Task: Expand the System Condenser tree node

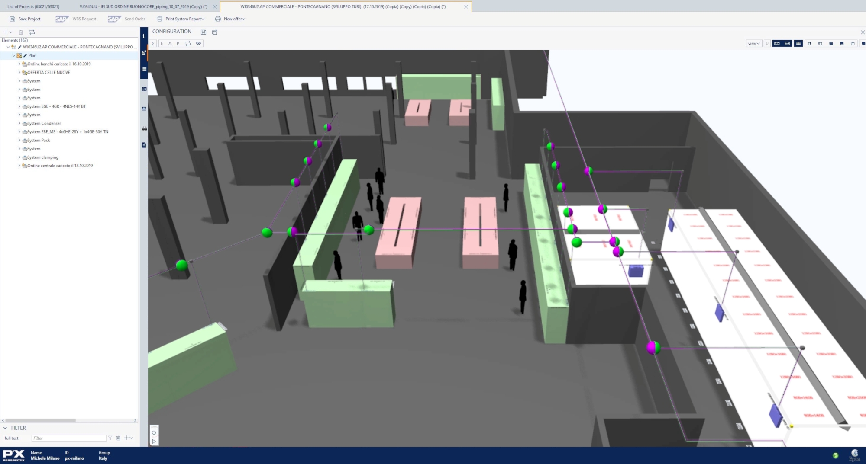Action: 19,123
